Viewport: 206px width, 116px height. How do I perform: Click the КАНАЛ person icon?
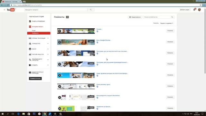click(x=30, y=49)
